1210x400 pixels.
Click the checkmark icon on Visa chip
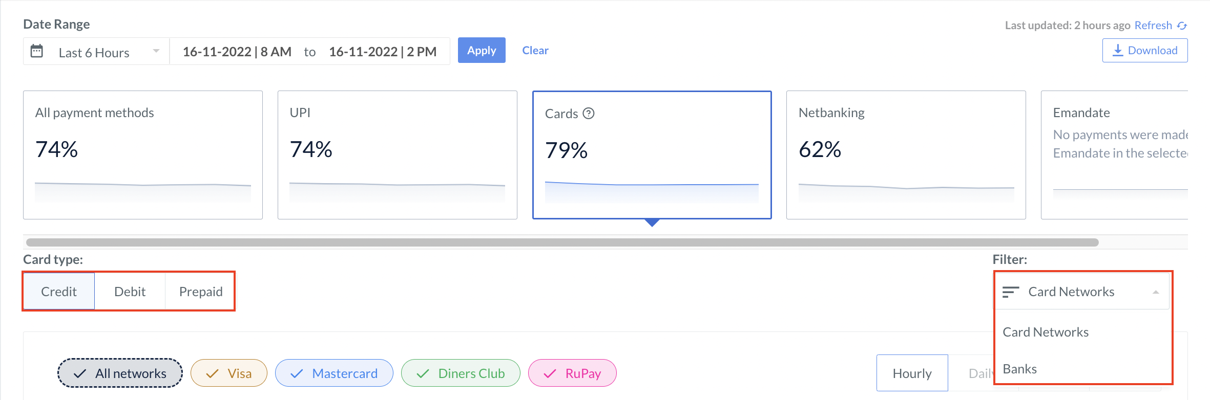212,374
